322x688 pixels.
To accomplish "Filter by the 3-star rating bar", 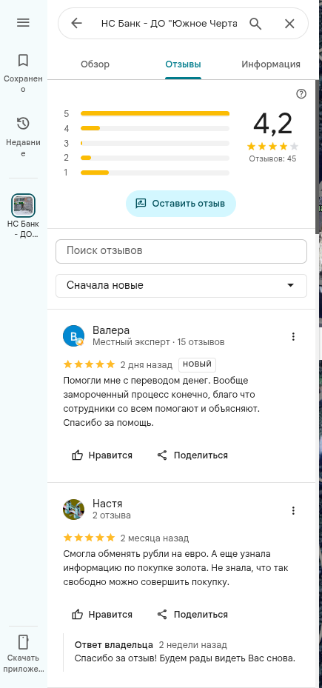I will coord(147,143).
